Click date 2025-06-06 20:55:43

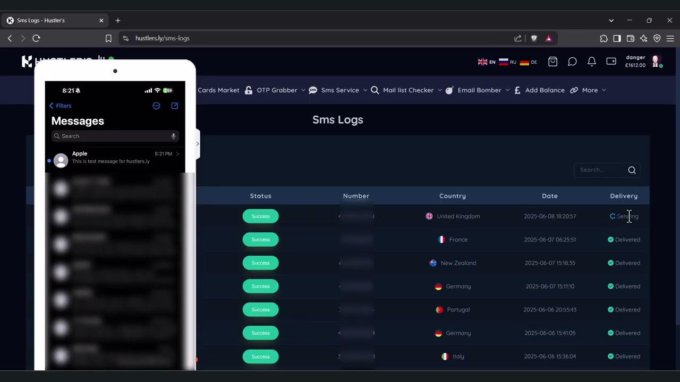549,309
